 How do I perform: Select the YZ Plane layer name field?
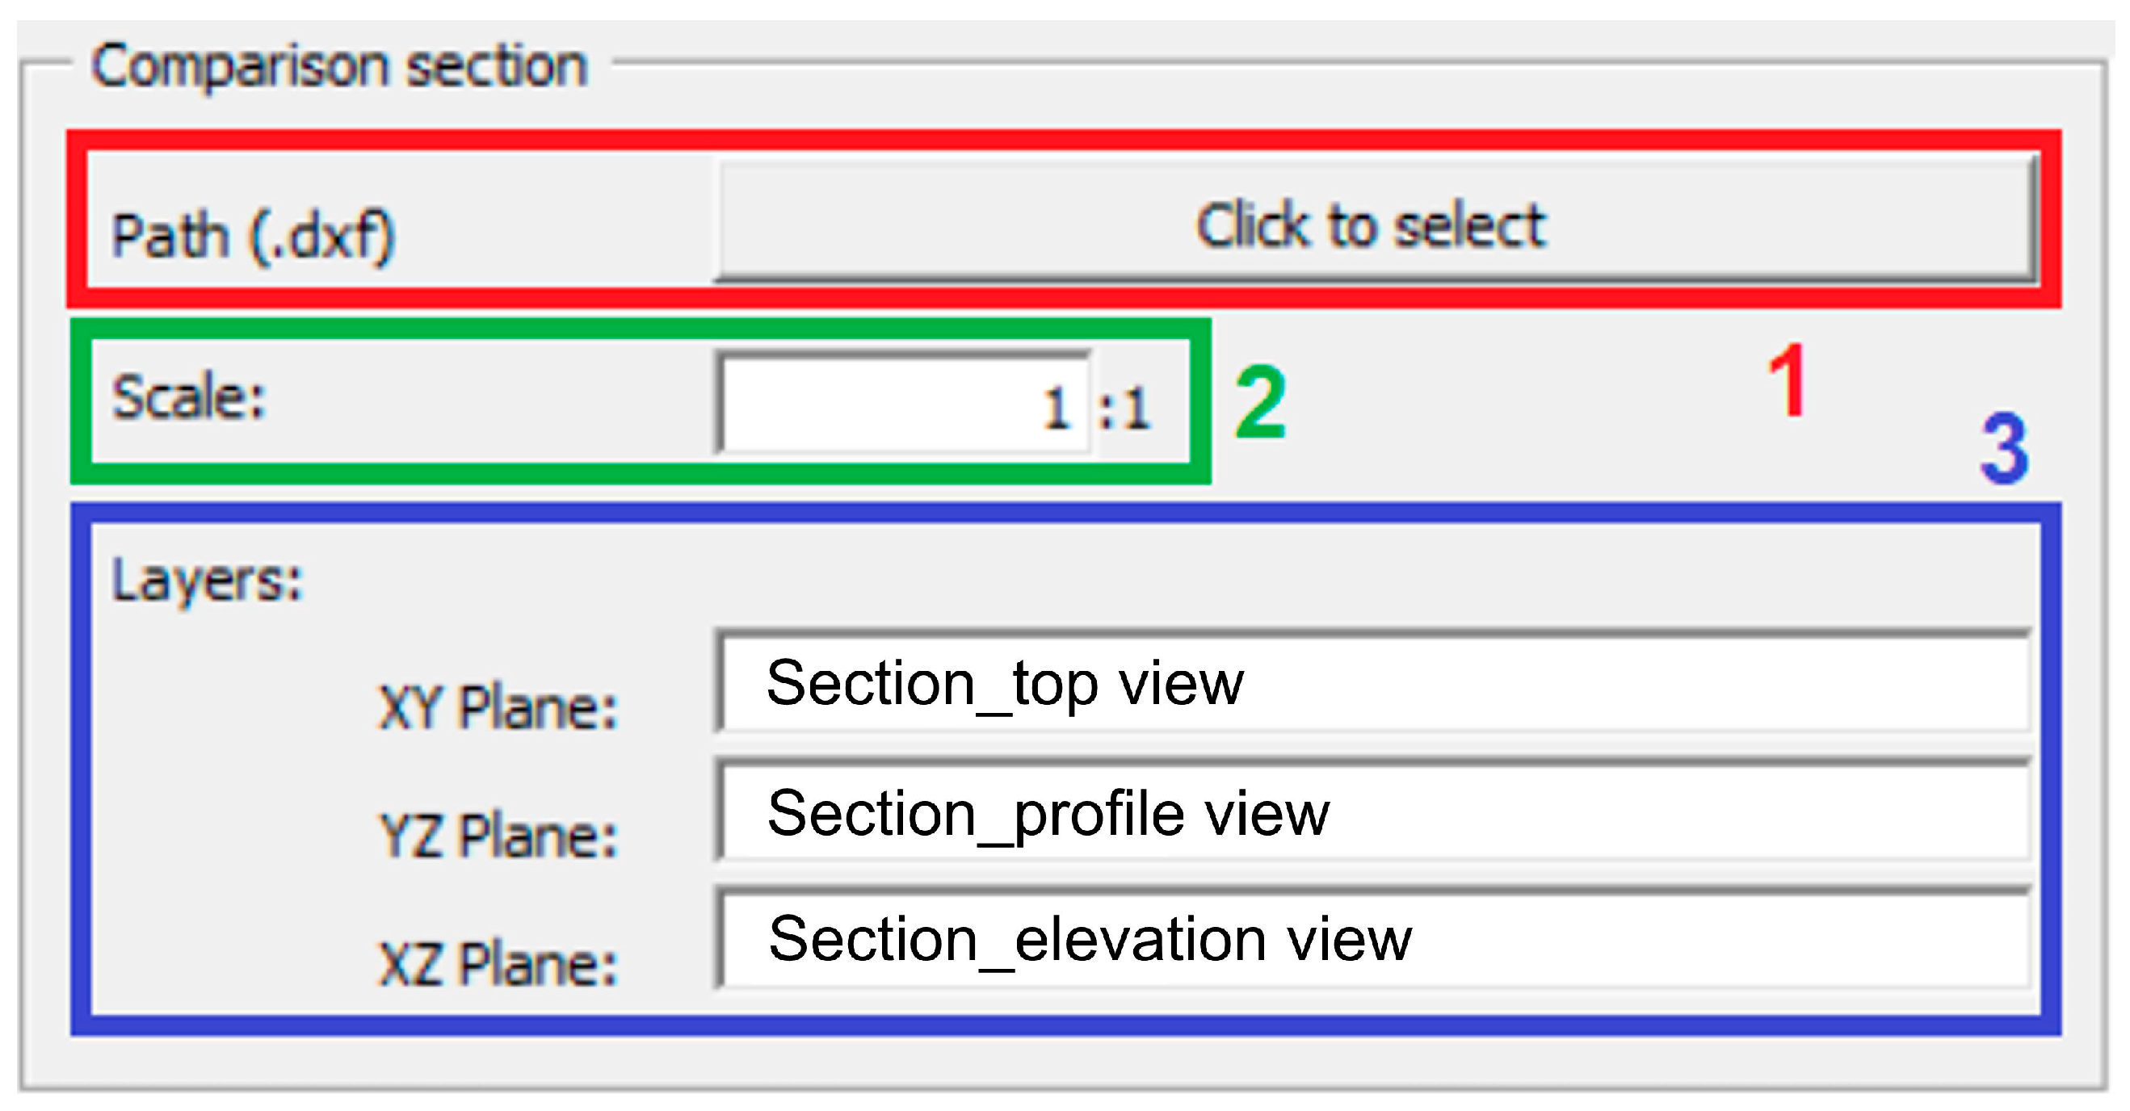(1372, 812)
